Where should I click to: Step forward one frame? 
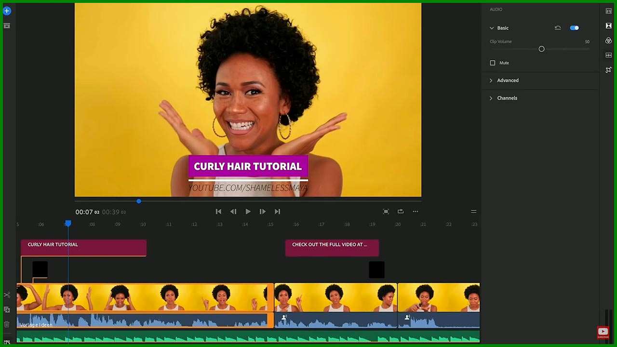pos(263,212)
